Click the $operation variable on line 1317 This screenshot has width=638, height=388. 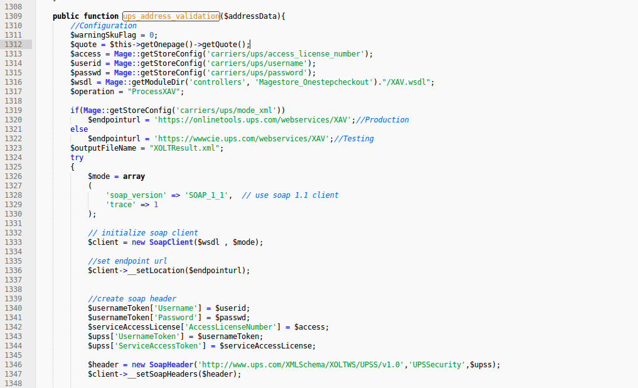[x=92, y=91]
